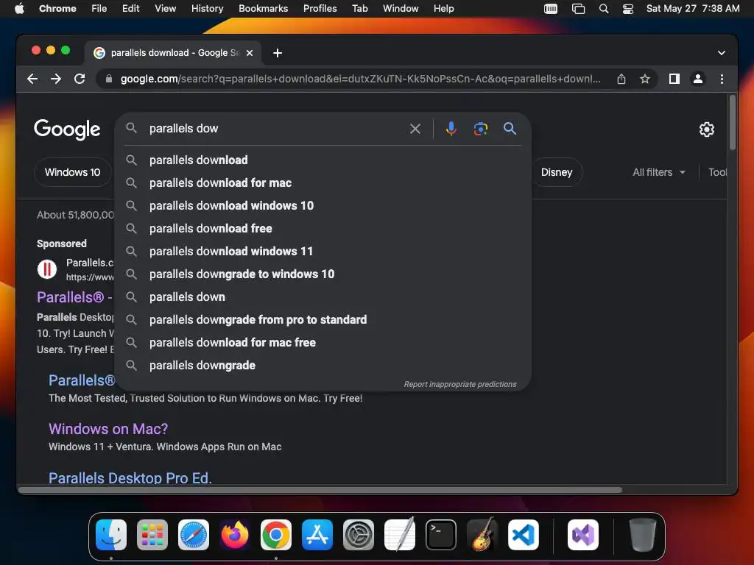The image size is (754, 565).
Task: Open TextEdit from the Dock
Action: pyautogui.click(x=400, y=534)
